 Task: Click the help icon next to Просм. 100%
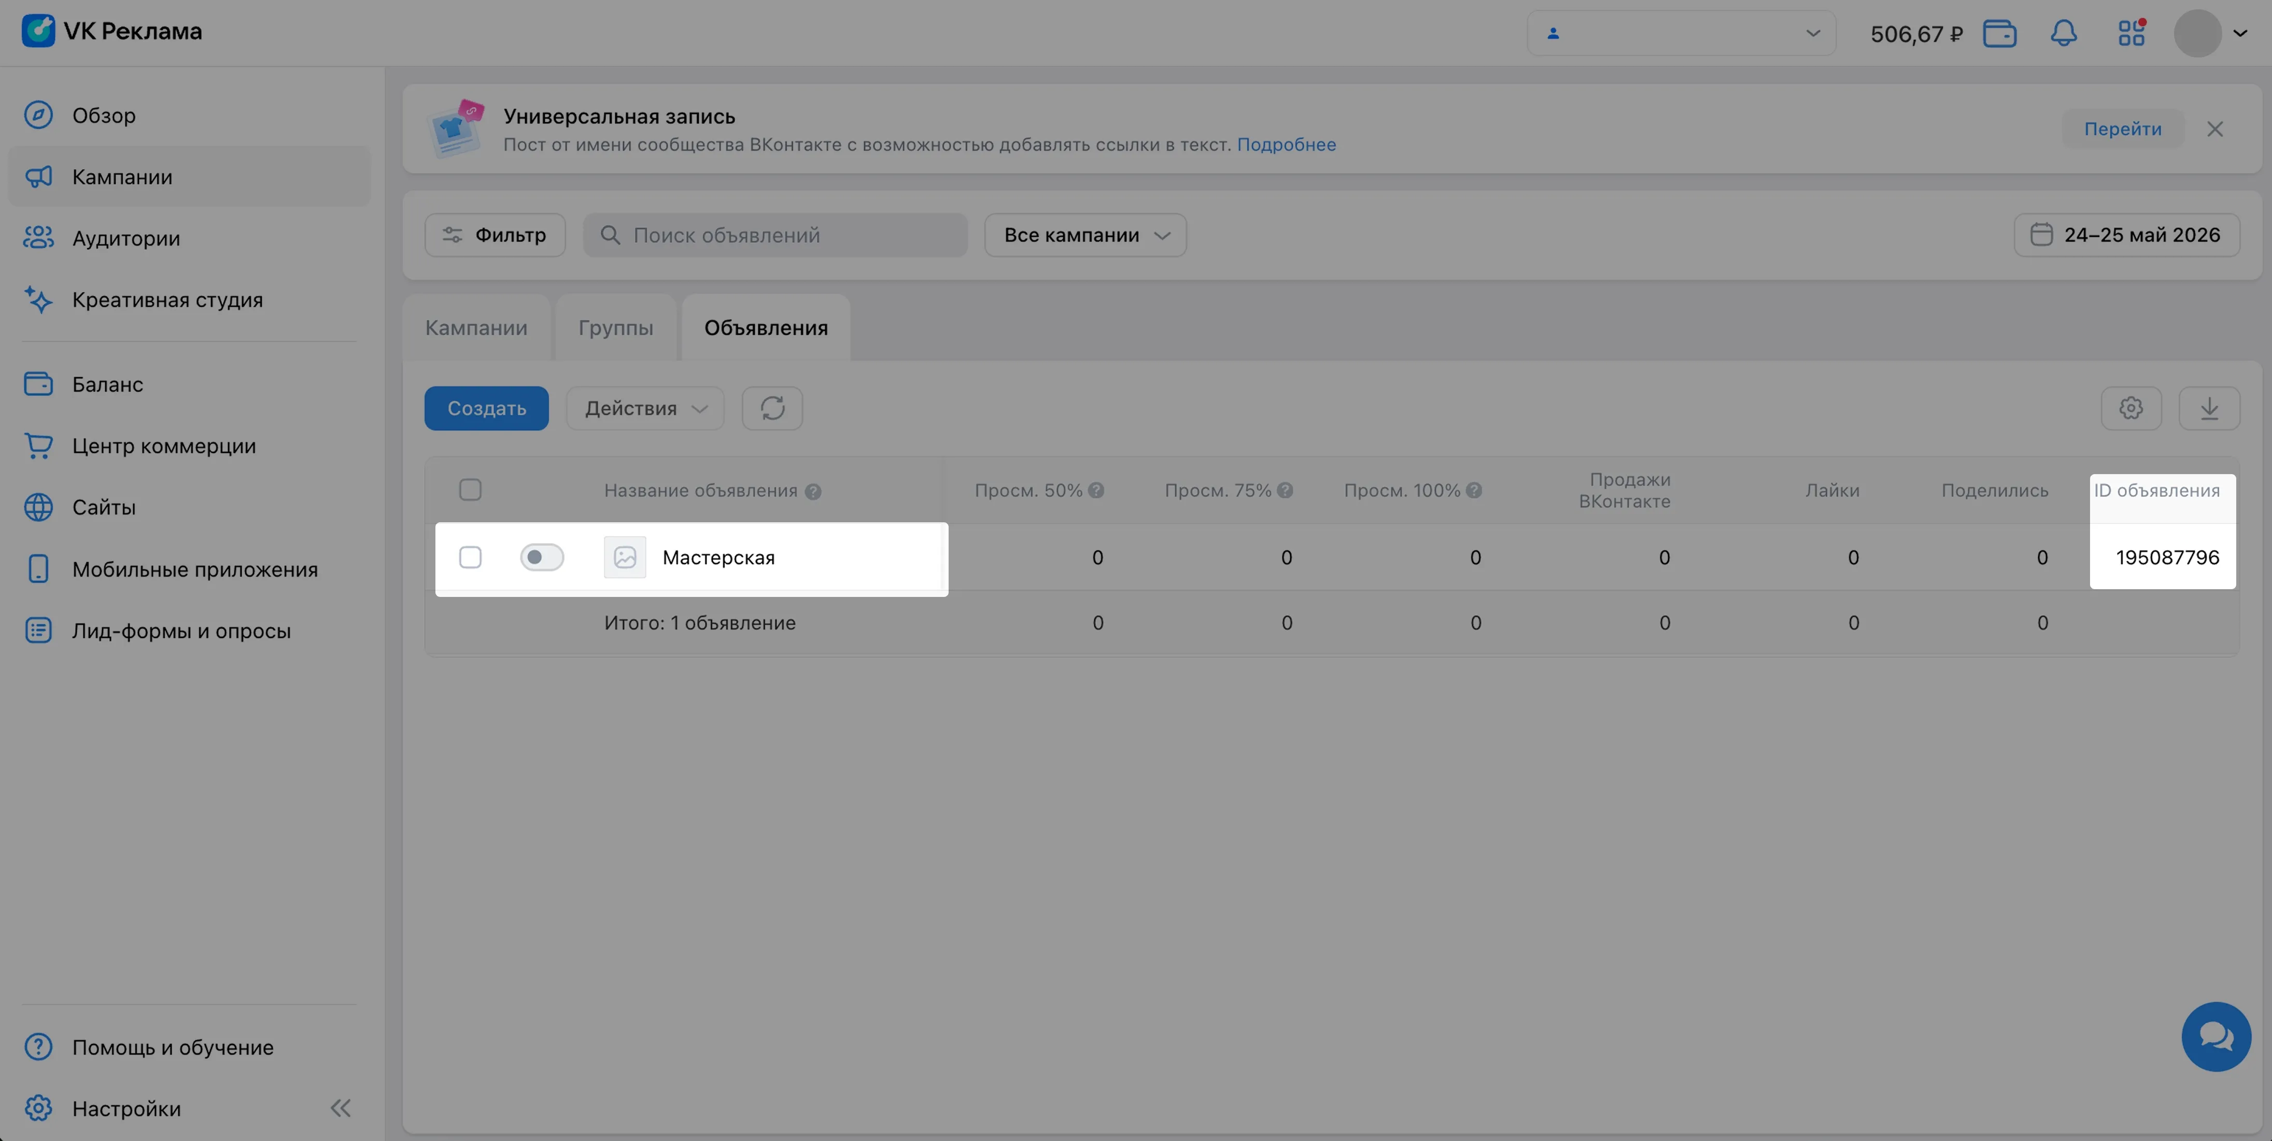(x=1473, y=490)
